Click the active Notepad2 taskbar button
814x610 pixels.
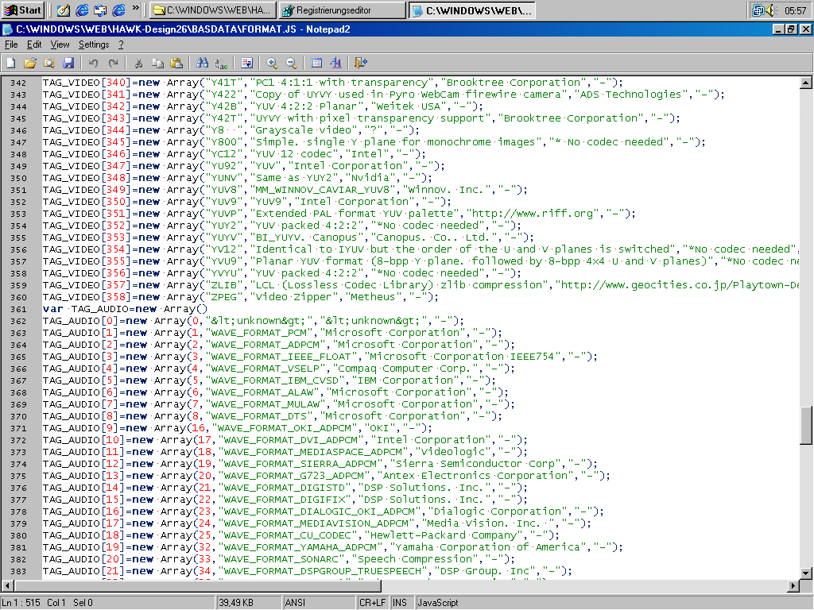tap(471, 10)
